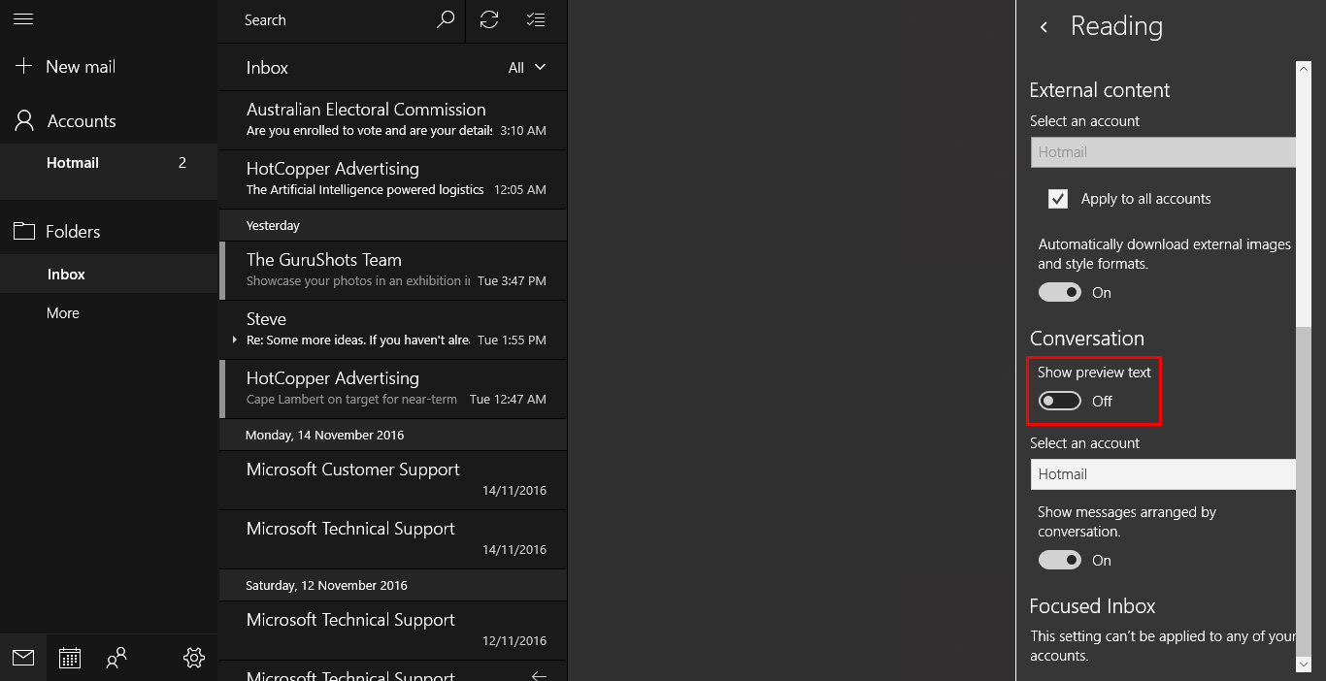
Task: Open the All filter dropdown
Action: [x=527, y=68]
